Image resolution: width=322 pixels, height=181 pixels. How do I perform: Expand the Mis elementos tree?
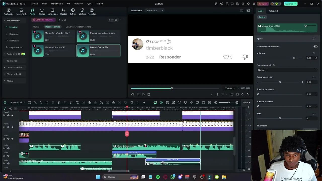[5, 21]
